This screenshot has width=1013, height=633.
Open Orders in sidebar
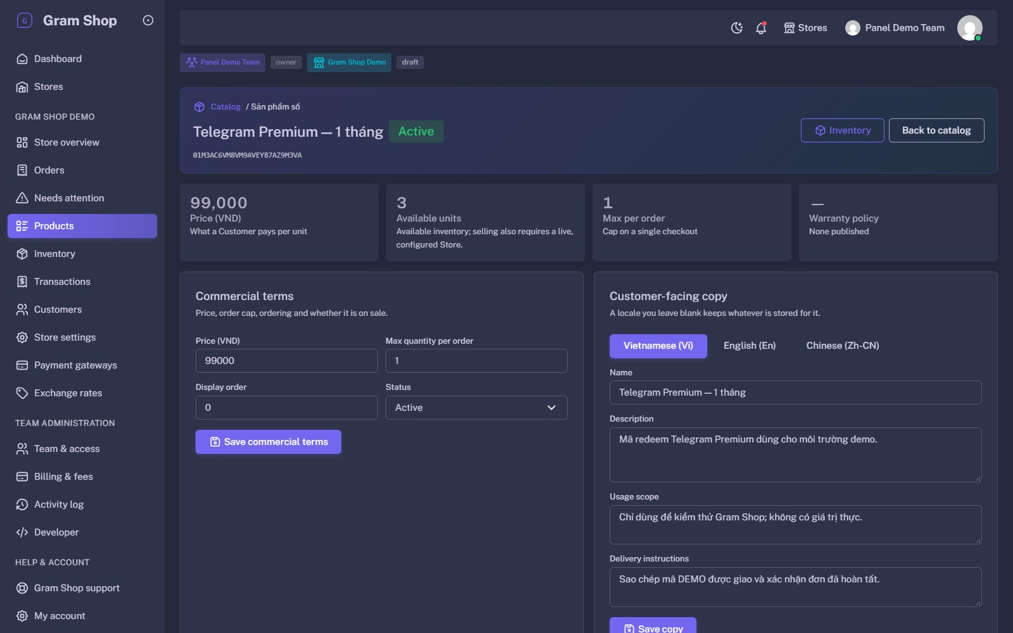82,170
